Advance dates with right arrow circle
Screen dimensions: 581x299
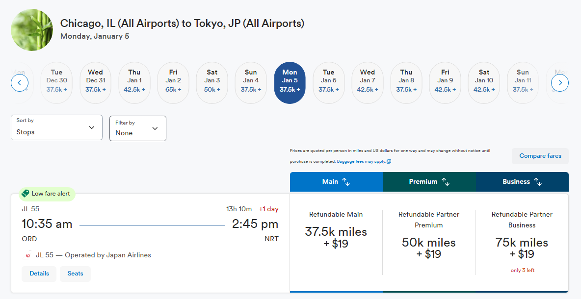click(x=560, y=83)
